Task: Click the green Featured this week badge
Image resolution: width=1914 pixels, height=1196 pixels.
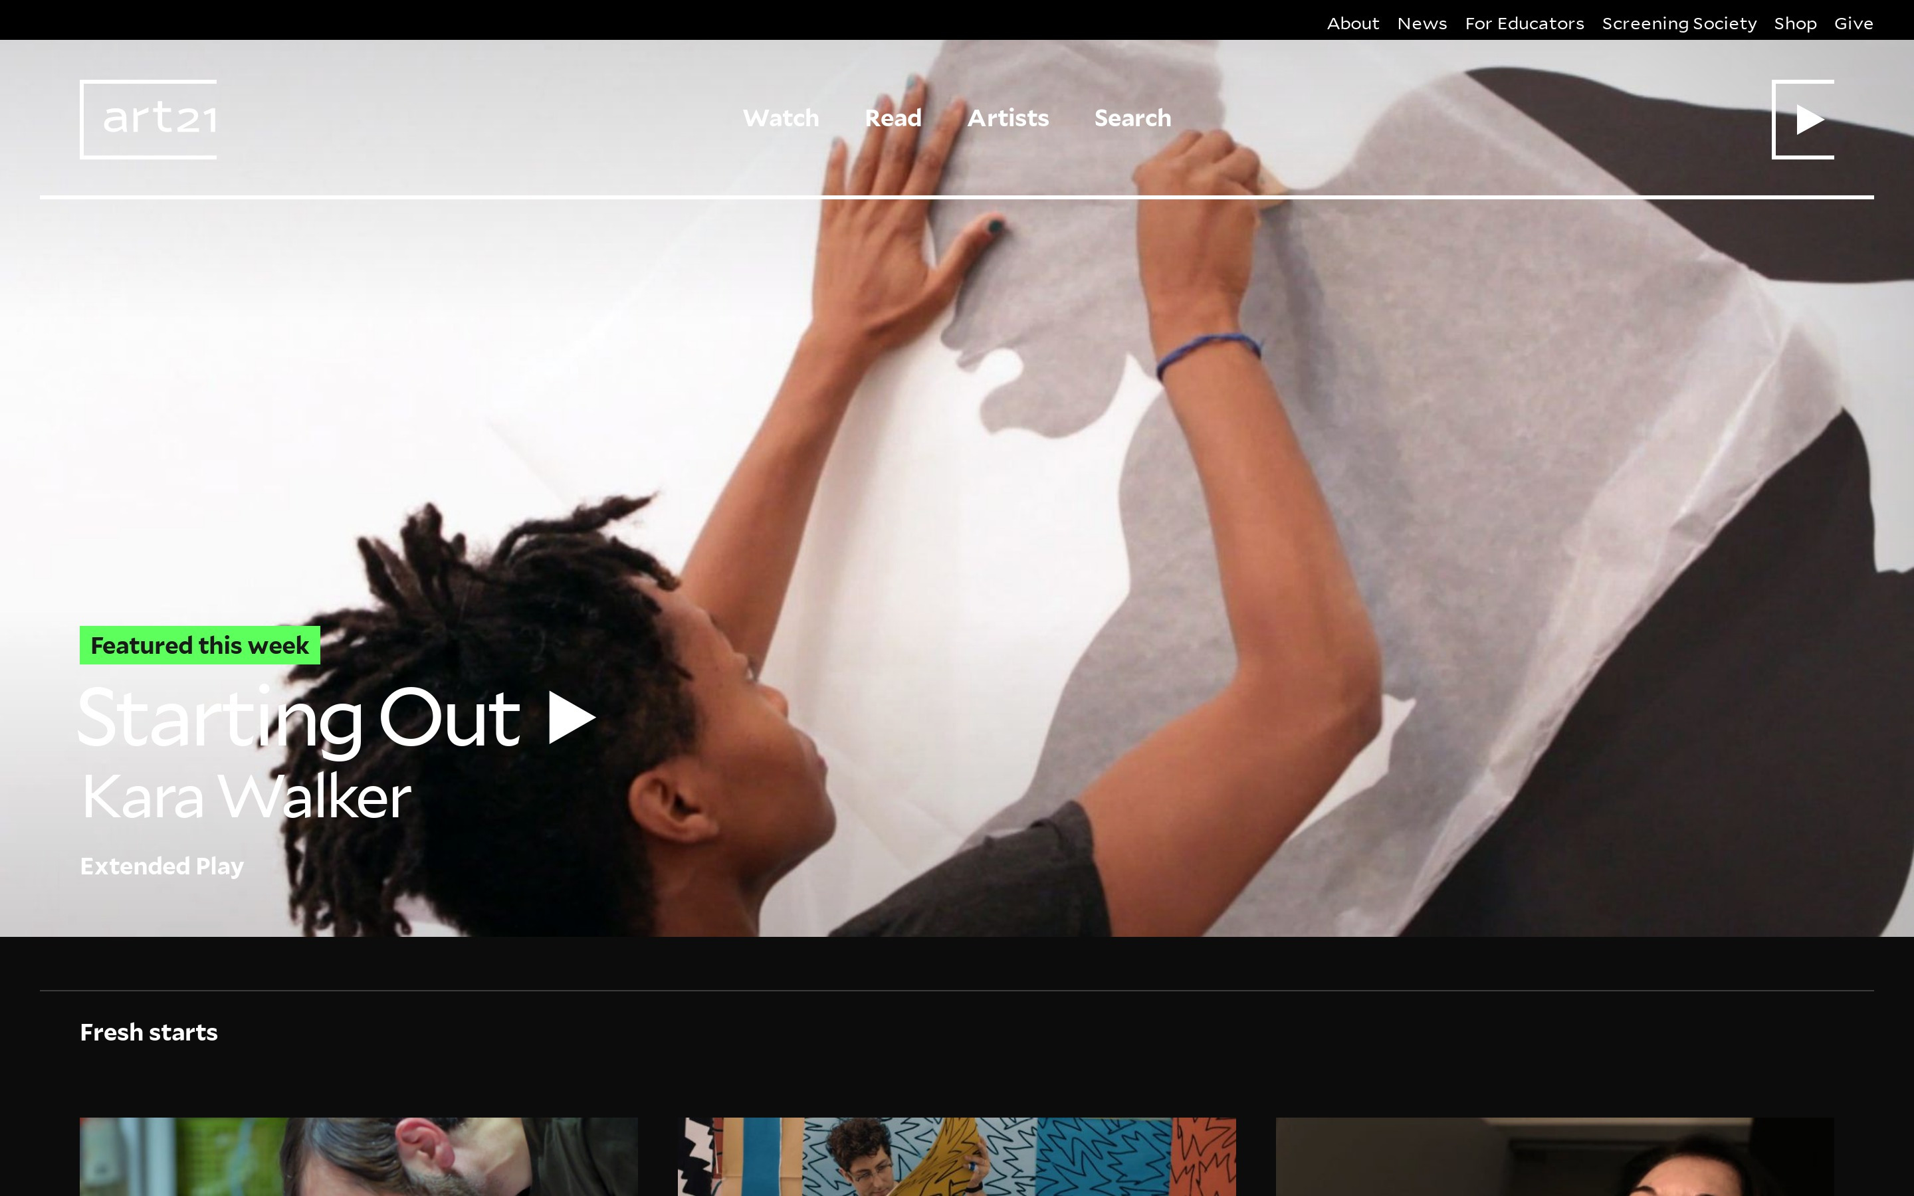Action: pyautogui.click(x=199, y=645)
